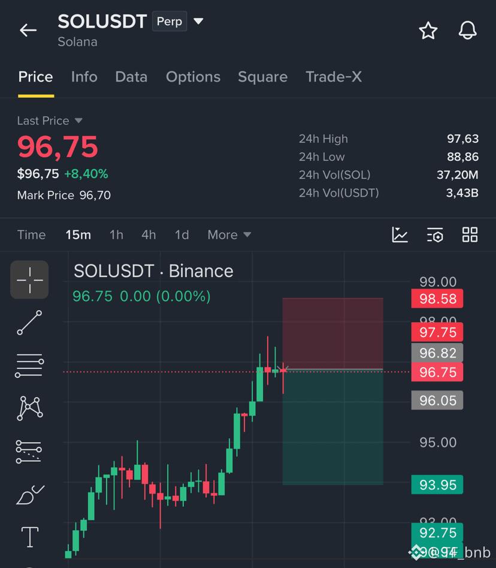
Task: Click the 24h Low value 88,86
Action: [462, 157]
